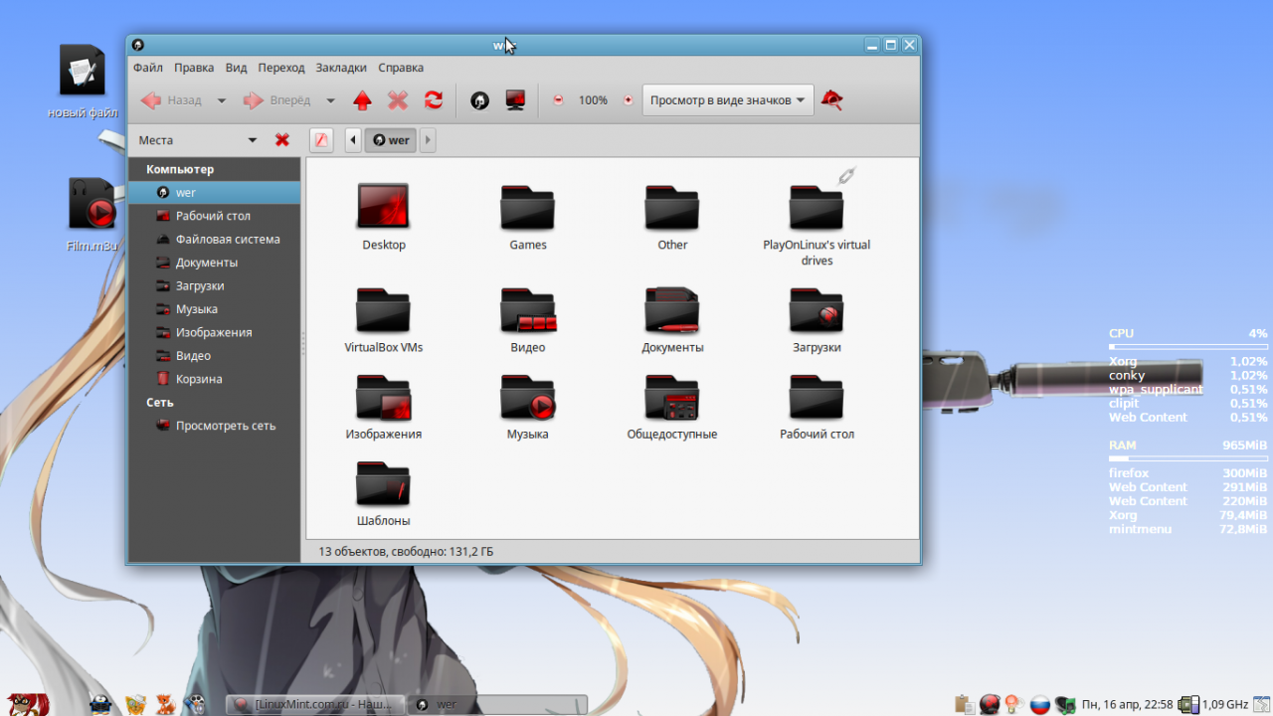Open the view mode dropdown
1273x716 pixels.
click(728, 100)
